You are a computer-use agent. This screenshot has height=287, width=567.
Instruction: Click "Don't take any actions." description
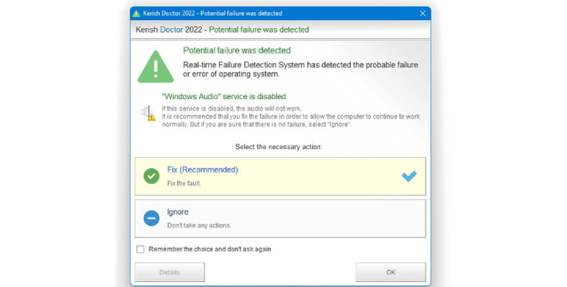(200, 225)
